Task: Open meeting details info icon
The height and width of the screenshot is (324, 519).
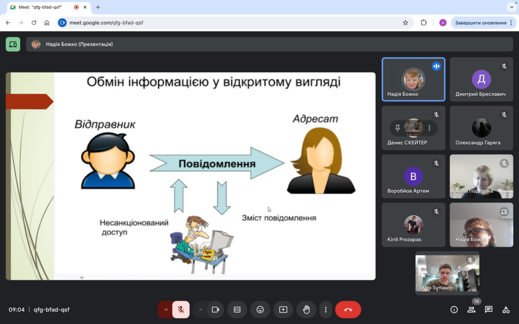Action: (x=454, y=310)
